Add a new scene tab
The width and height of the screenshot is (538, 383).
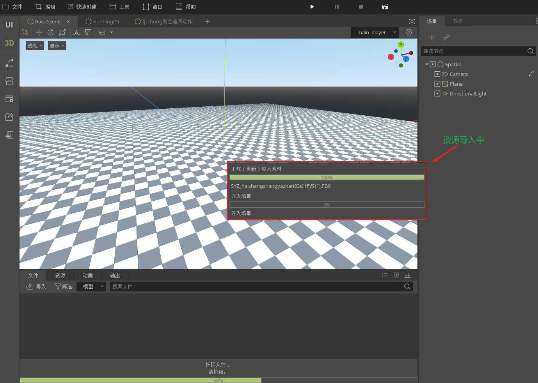pyautogui.click(x=207, y=21)
